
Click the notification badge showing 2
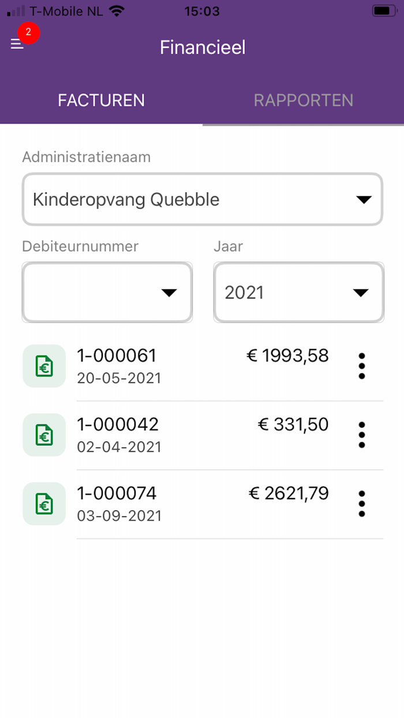click(28, 33)
